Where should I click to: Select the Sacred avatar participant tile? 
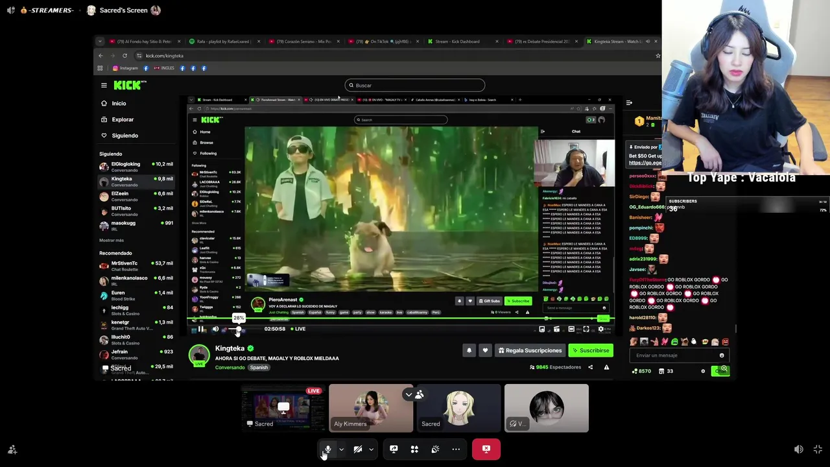pos(459,408)
